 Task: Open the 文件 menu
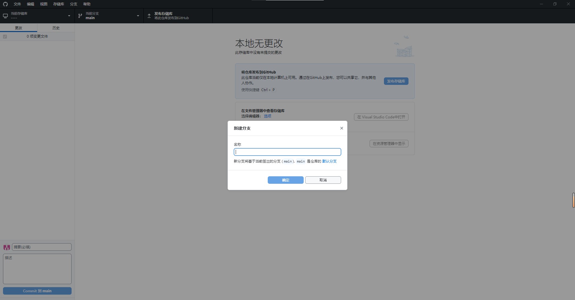pos(17,4)
